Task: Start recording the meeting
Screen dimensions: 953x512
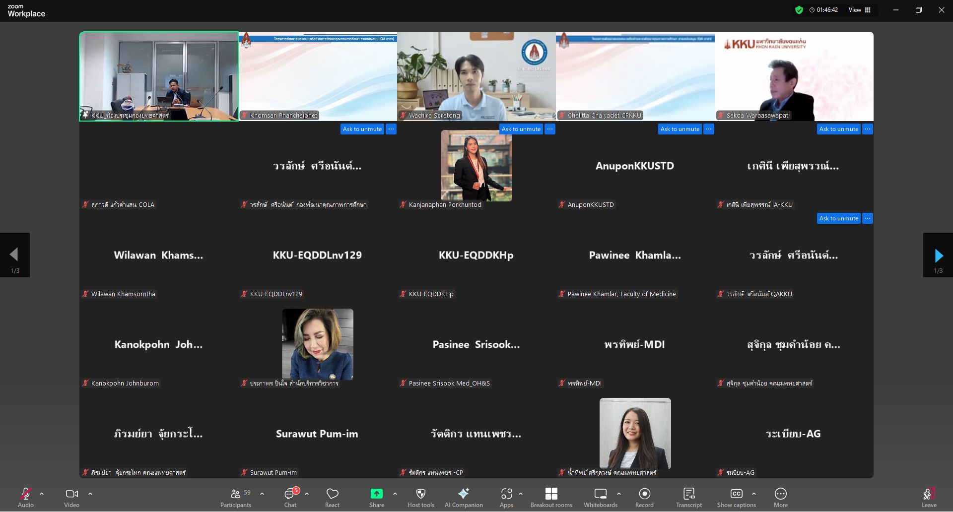Action: (x=644, y=498)
